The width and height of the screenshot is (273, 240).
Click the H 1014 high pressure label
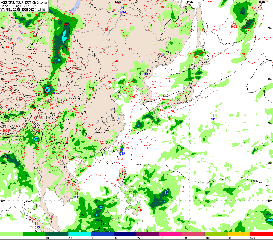15,16
